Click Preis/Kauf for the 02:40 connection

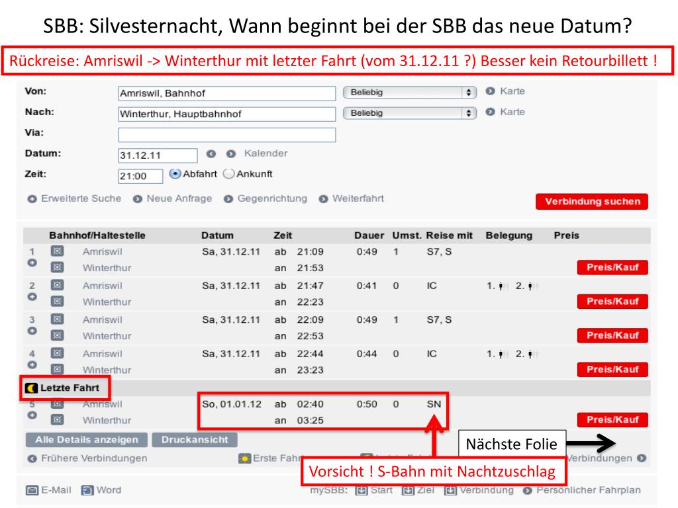click(x=612, y=420)
